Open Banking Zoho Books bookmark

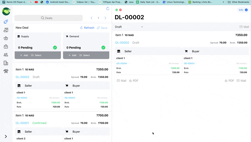point(201,2)
